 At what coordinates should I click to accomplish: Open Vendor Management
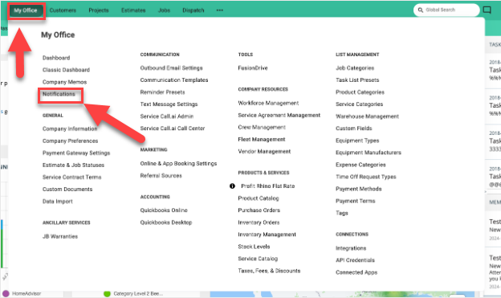[264, 151]
